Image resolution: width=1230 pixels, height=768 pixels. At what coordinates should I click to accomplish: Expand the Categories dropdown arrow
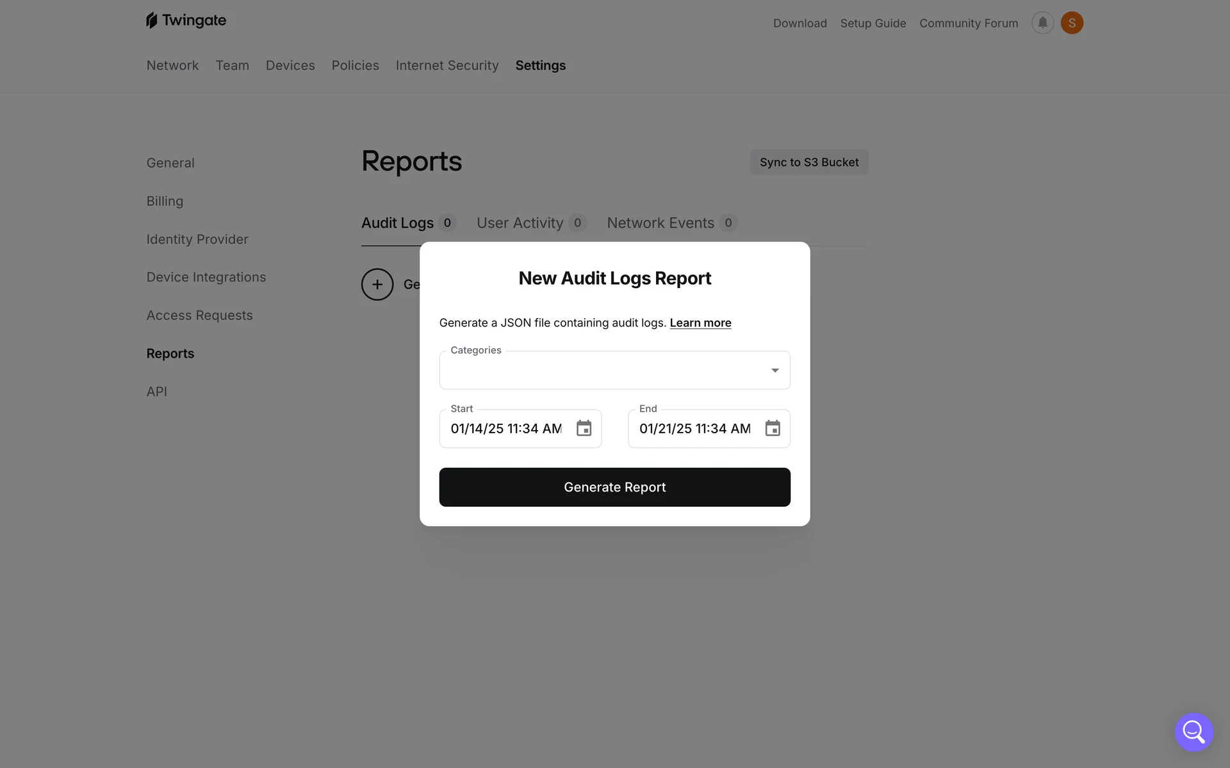(x=775, y=371)
